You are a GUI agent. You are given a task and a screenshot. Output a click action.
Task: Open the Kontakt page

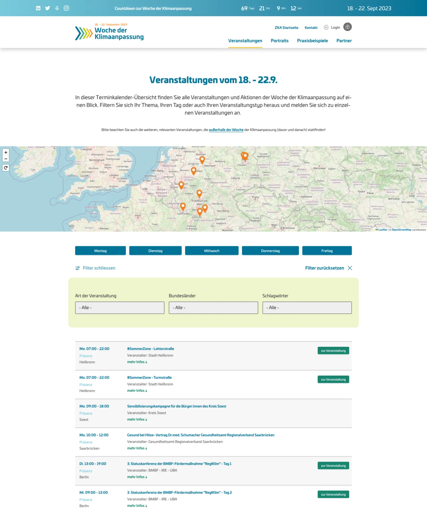click(311, 28)
